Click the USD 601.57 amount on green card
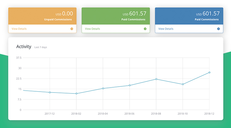Screen dimensions: 231x128 (135, 14)
